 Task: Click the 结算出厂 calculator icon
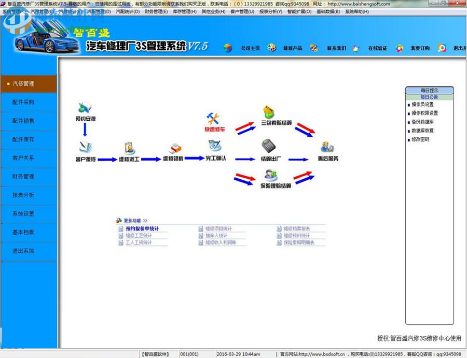coord(268,146)
